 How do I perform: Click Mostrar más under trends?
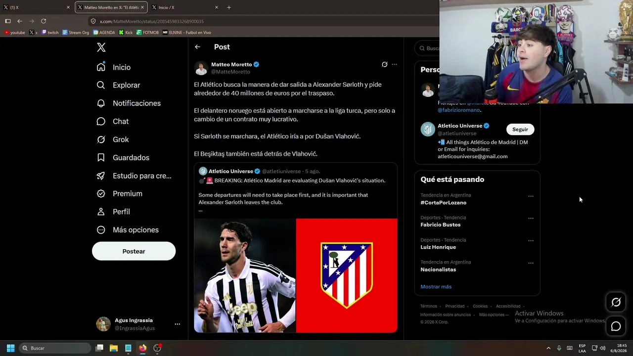[436, 287]
